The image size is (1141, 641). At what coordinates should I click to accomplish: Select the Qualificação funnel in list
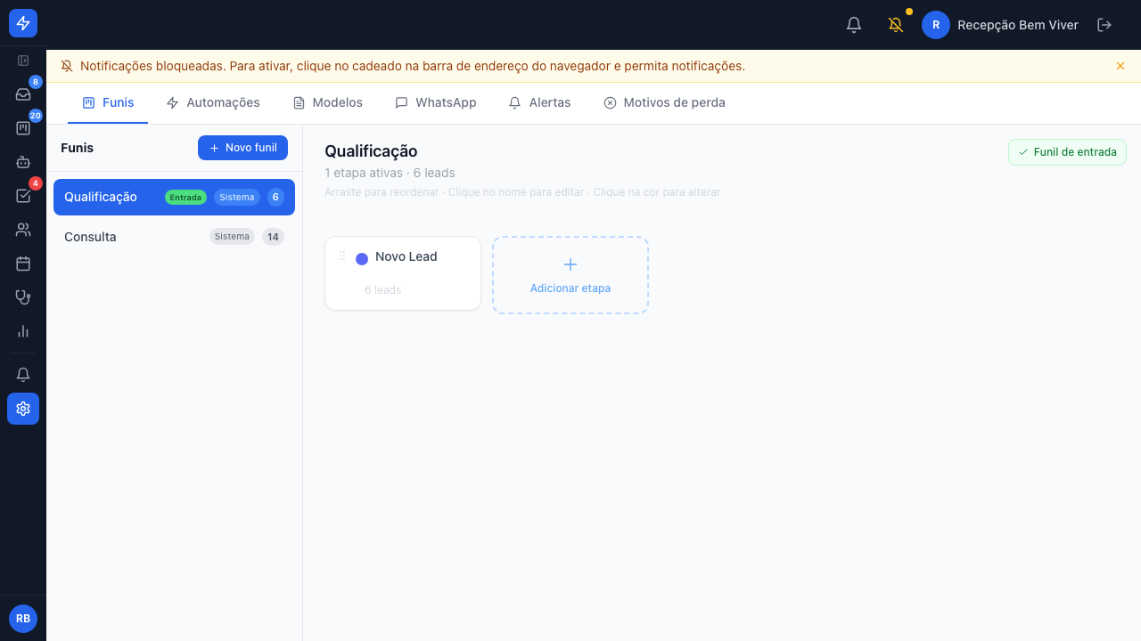coord(174,197)
